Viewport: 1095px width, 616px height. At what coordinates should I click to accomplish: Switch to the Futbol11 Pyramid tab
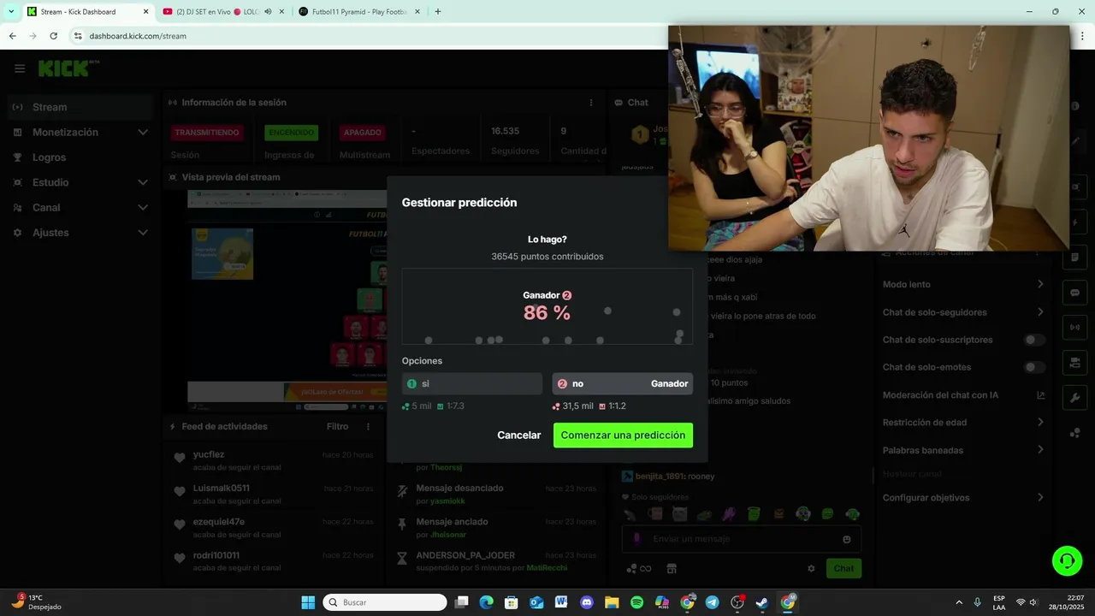click(359, 12)
